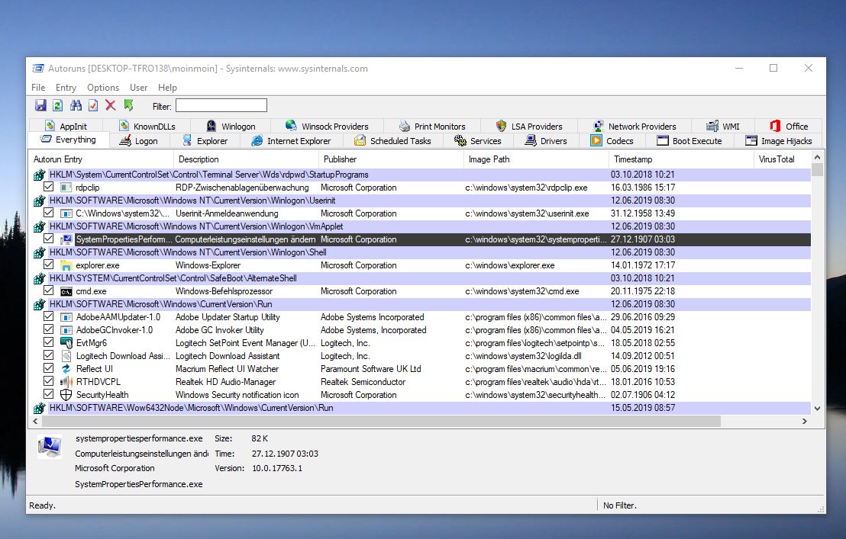Disable the cmd.exe AlternateShell checkbox
Screen dimensions: 846x539
(x=49, y=290)
